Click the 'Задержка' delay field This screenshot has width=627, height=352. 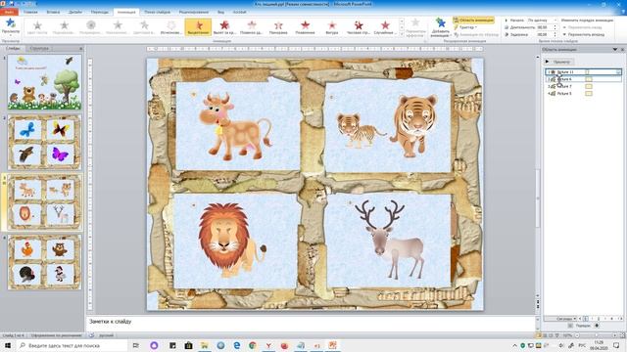544,35
